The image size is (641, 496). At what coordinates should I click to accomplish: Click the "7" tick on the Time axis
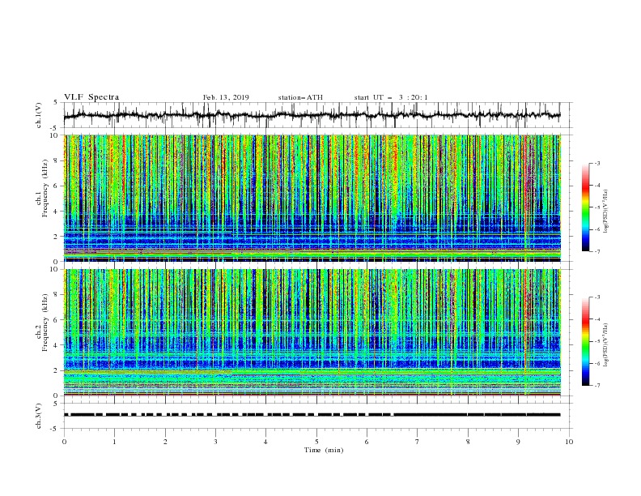tap(418, 442)
